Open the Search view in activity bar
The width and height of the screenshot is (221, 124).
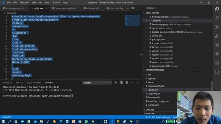click(x=217, y=18)
